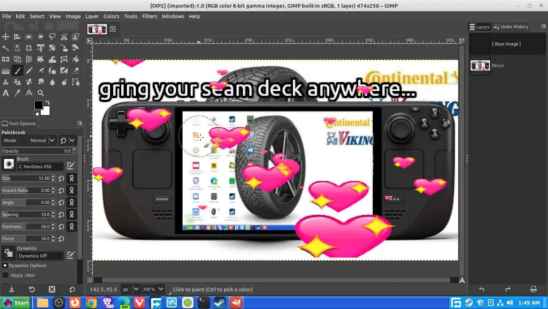Open the mode group switch dropdown
548x309 pixels.
point(72,140)
